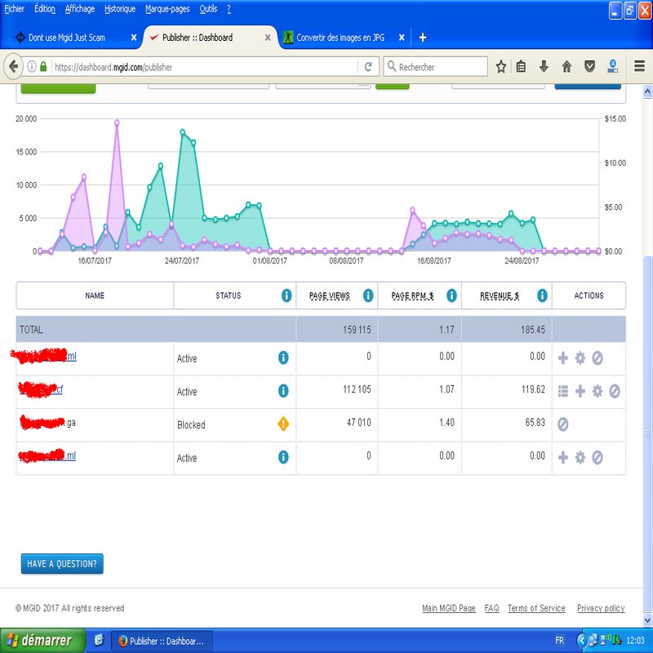
Task: Click the address bar URL field
Action: [x=204, y=67]
